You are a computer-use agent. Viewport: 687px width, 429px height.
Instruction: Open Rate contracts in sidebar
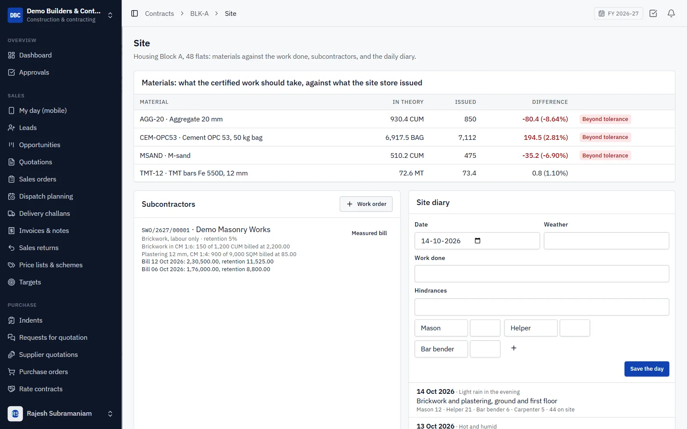pos(41,389)
